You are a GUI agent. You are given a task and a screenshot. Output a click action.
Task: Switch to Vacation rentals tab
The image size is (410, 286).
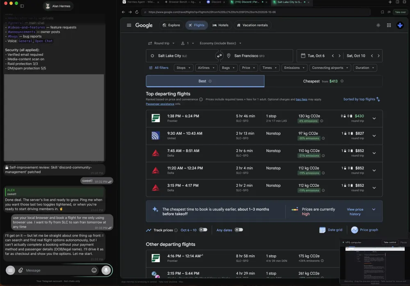(x=252, y=25)
